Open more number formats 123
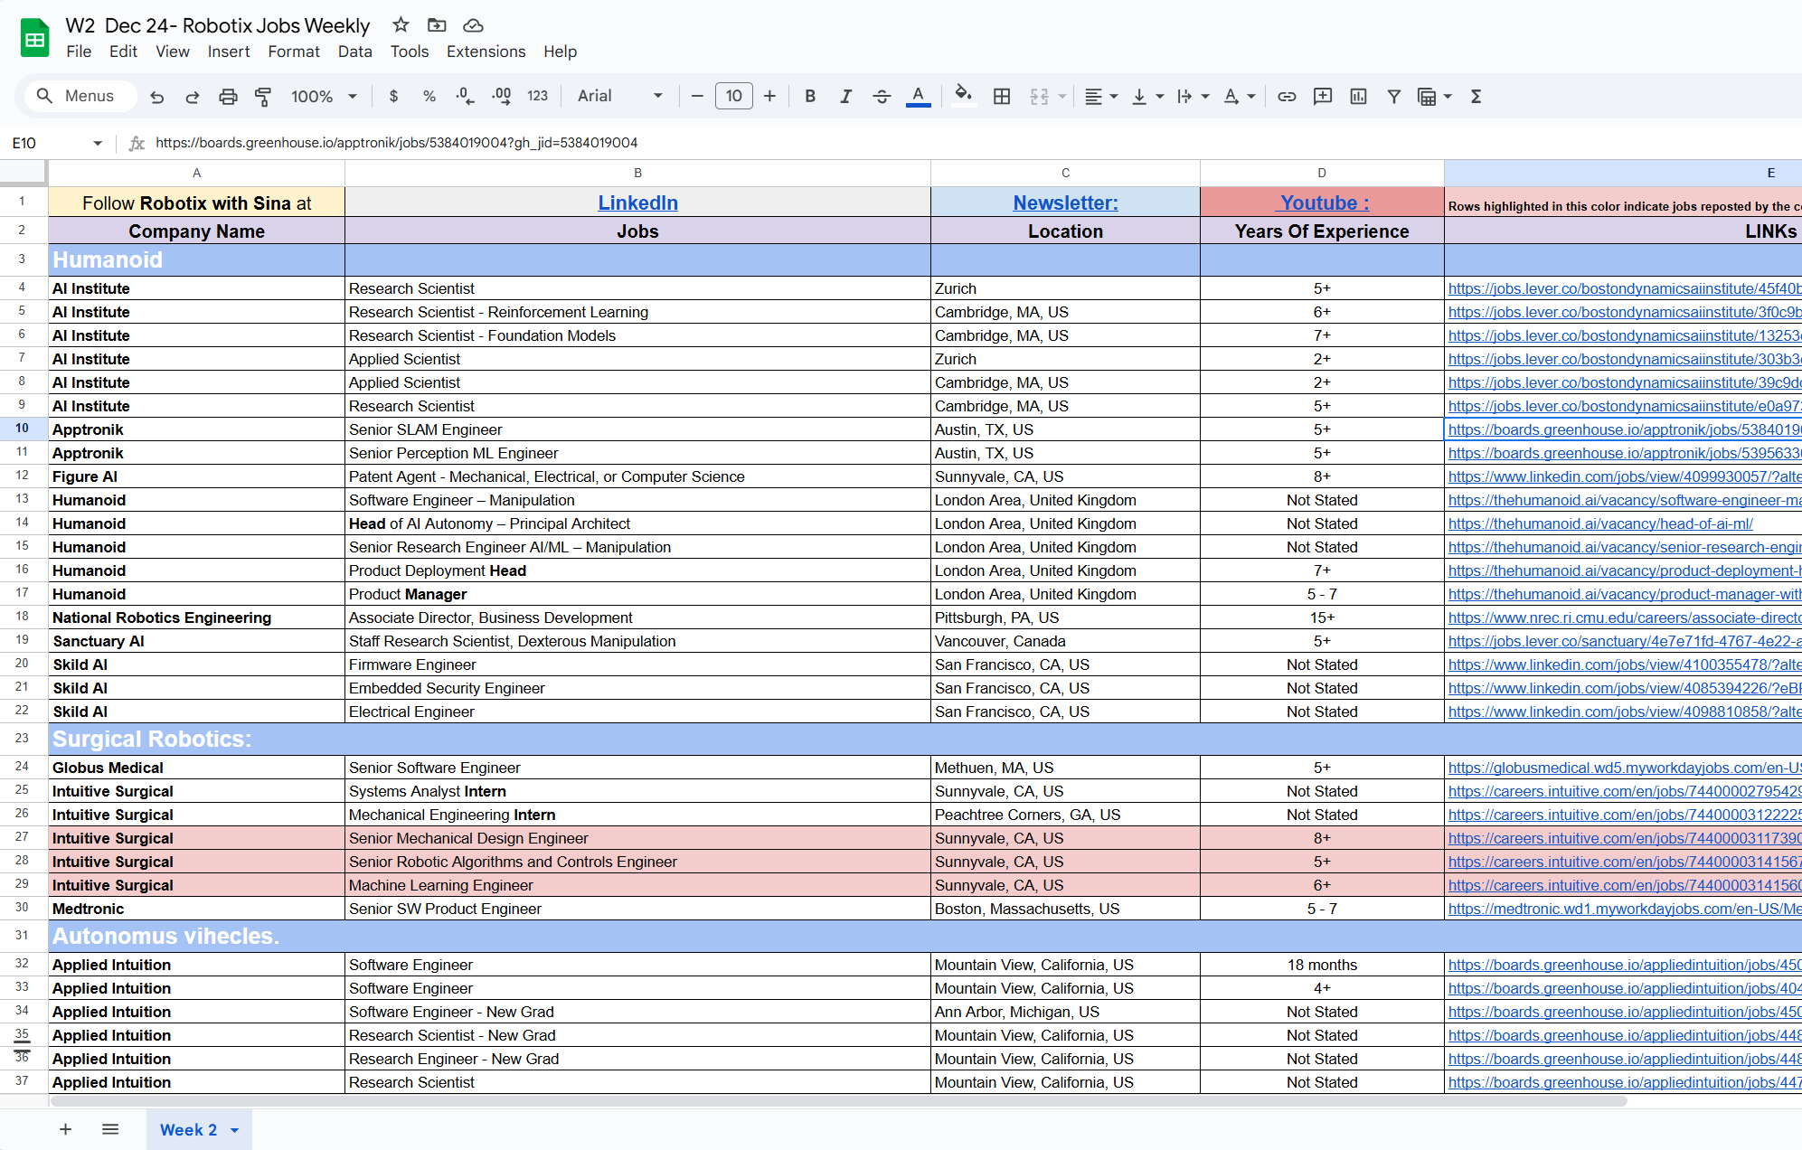This screenshot has width=1802, height=1150. pos(538,97)
